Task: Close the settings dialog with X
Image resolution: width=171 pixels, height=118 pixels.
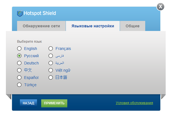Action: tap(160, 7)
